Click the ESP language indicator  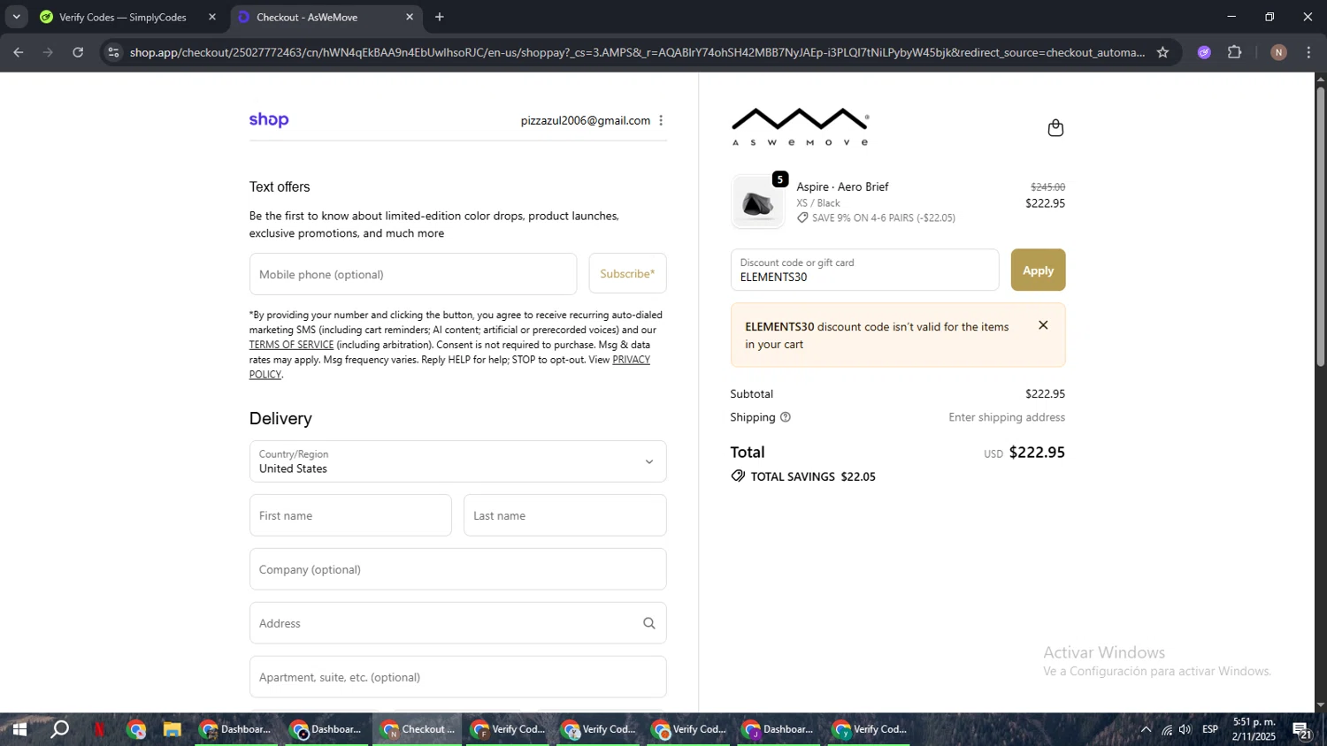pos(1210,729)
